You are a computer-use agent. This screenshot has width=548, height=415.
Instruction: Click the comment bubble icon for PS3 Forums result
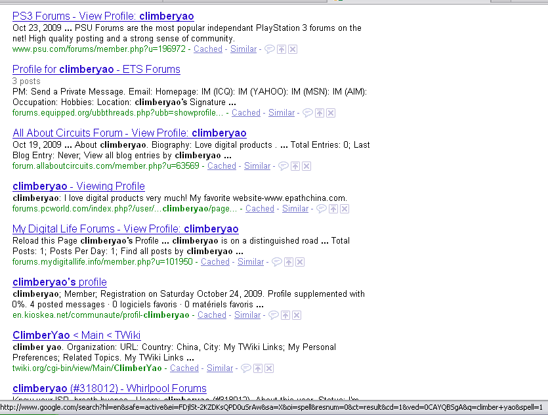[x=269, y=49]
